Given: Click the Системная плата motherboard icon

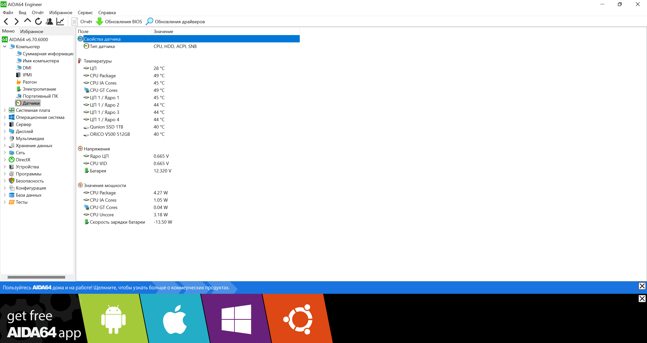Looking at the screenshot, I should (12, 110).
